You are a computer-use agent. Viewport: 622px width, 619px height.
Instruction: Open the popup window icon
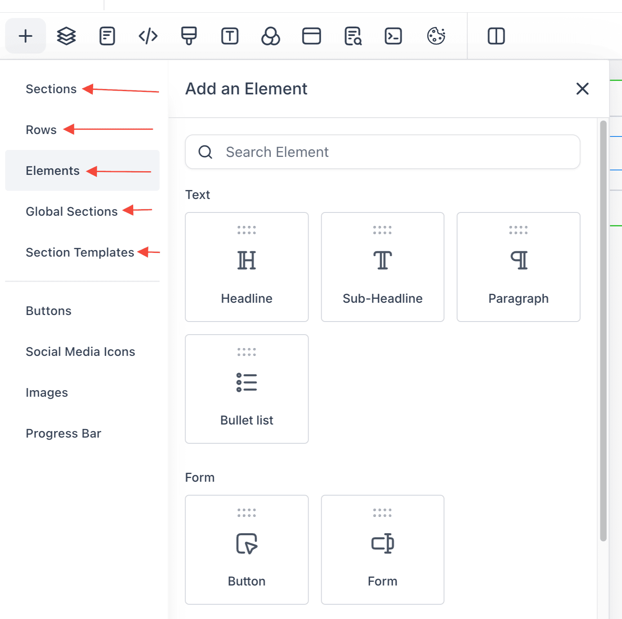311,36
